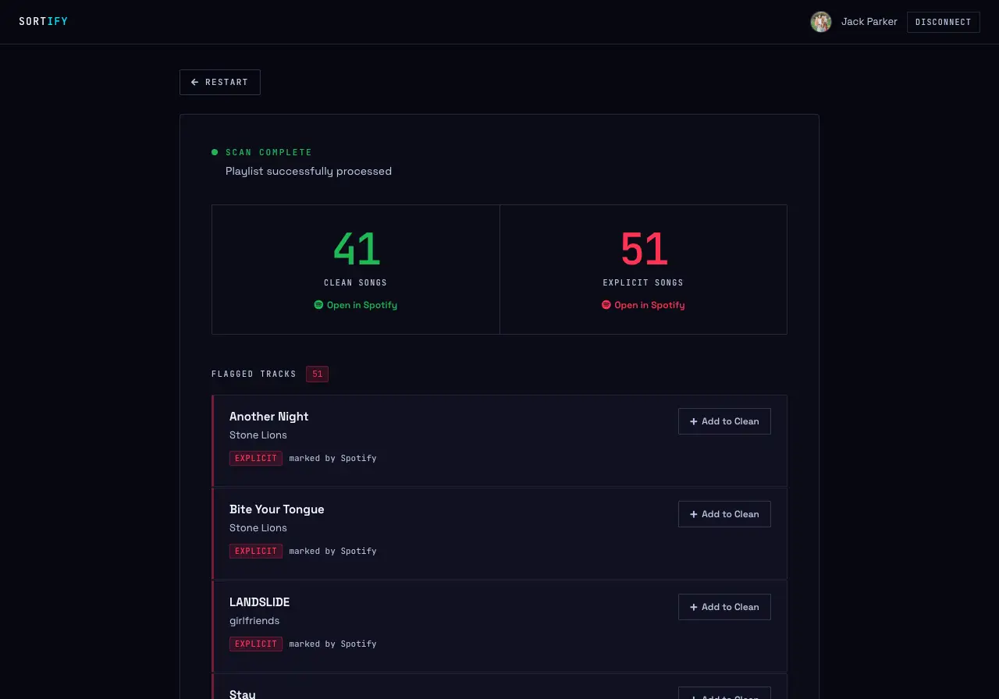
Task: Open explicit songs playlist in Spotify
Action: 643,305
